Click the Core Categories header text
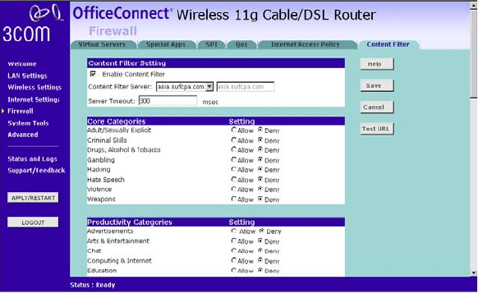The height and width of the screenshot is (298, 483). [116, 121]
